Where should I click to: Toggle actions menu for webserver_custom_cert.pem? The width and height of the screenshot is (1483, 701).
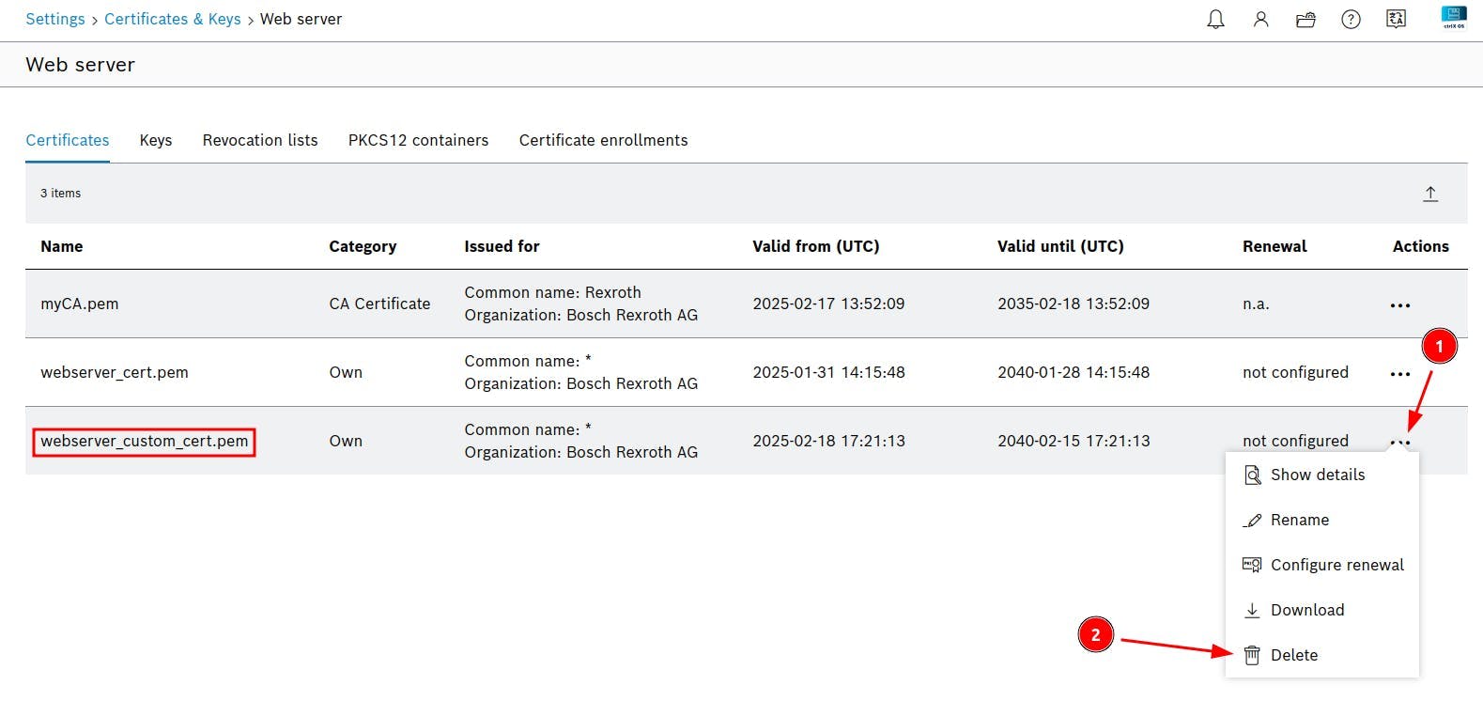(1399, 442)
